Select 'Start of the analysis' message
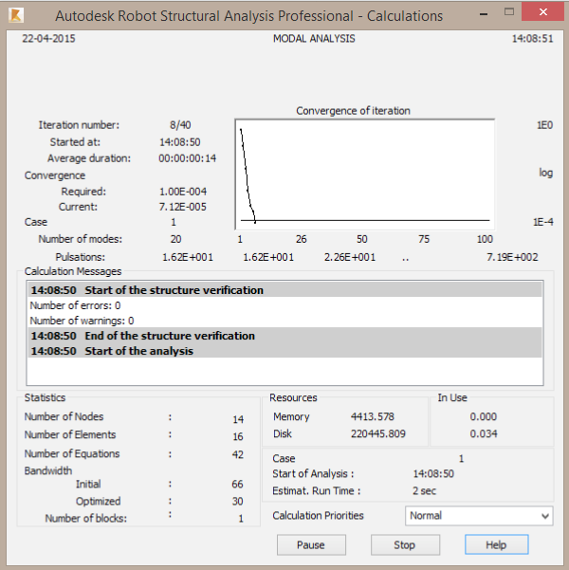This screenshot has height=570, width=569. [285, 351]
